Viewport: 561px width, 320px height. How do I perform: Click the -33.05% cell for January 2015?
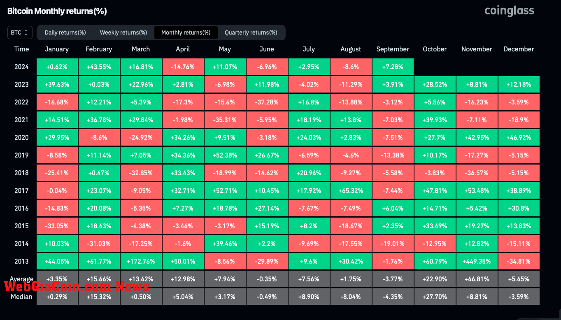coord(57,226)
